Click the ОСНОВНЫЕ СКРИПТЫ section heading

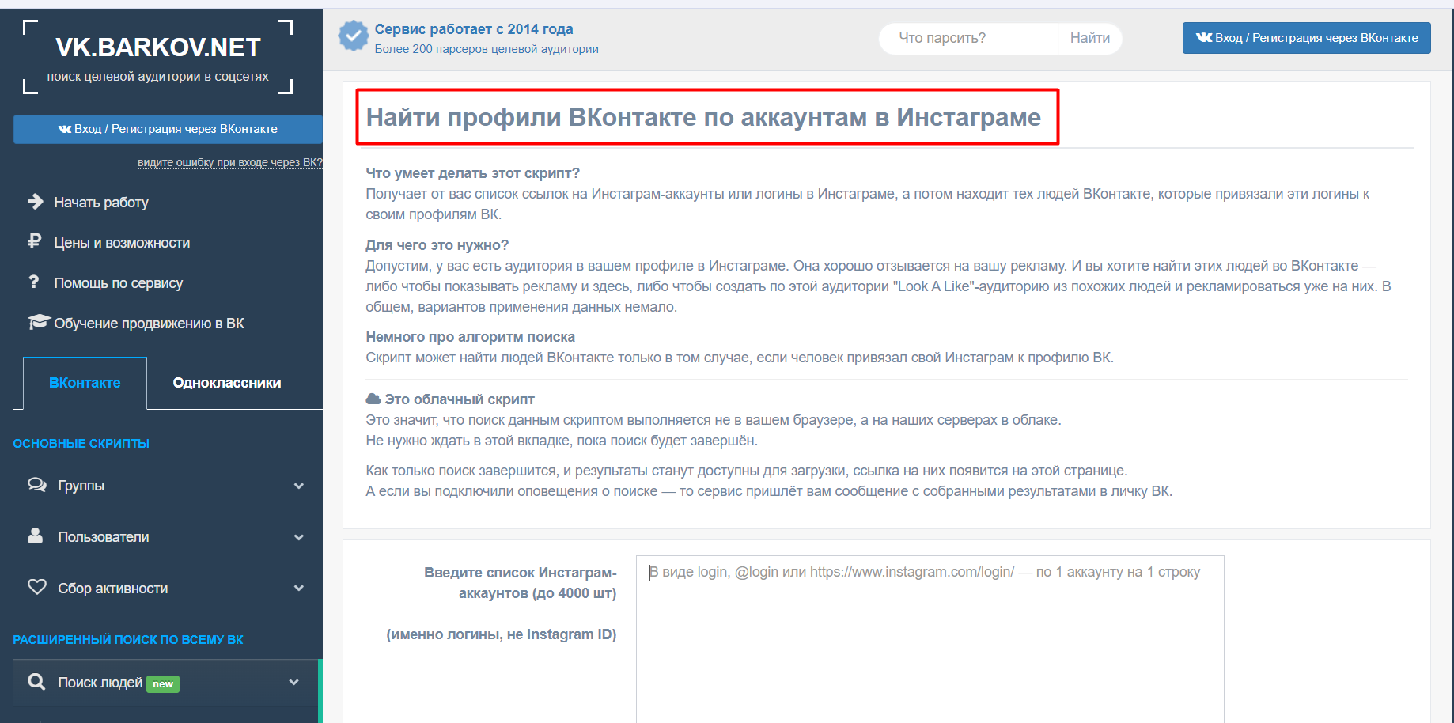click(81, 444)
